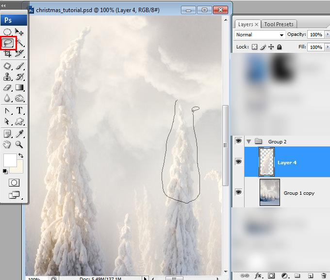Screen dimensions: 330x280
Task: Click the foreground color swatch
Action: tap(10, 160)
